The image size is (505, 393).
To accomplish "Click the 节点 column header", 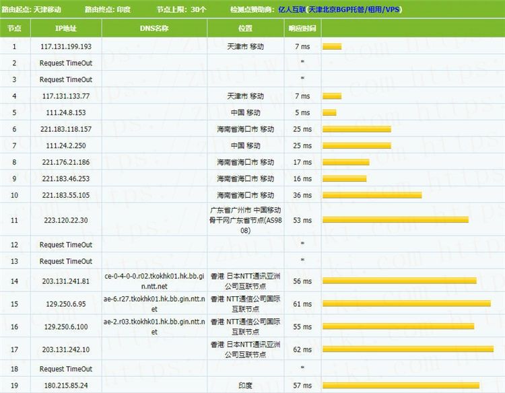I will [x=15, y=28].
